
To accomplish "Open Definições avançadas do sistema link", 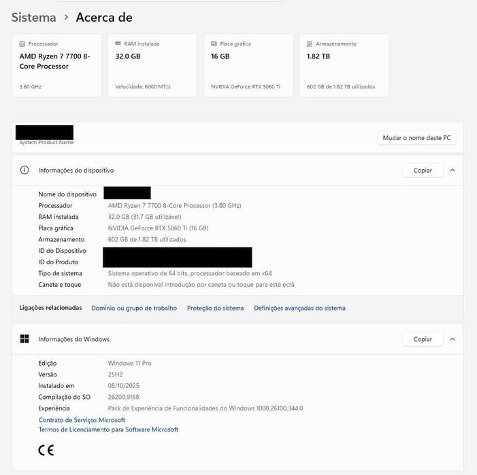I will tap(299, 308).
